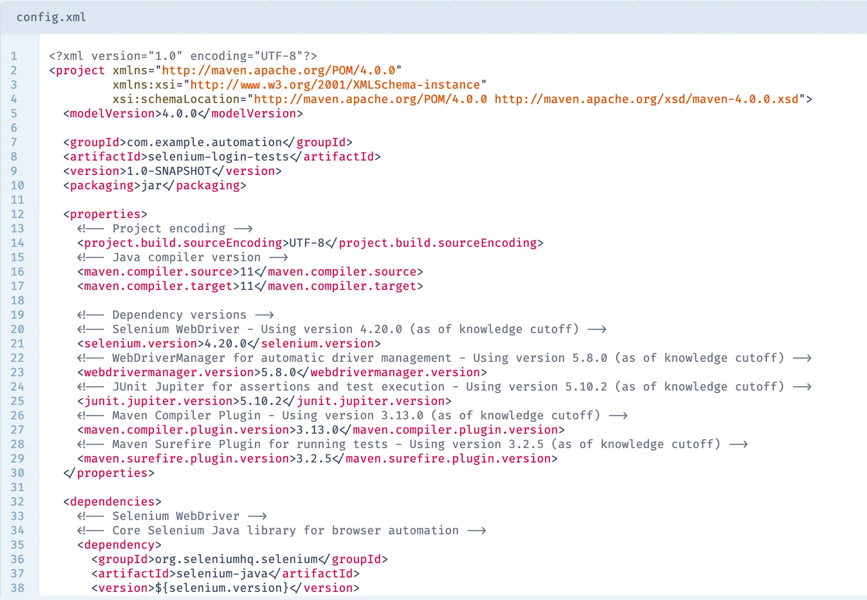Select the selenium-login-tests artifactId line

[222, 157]
